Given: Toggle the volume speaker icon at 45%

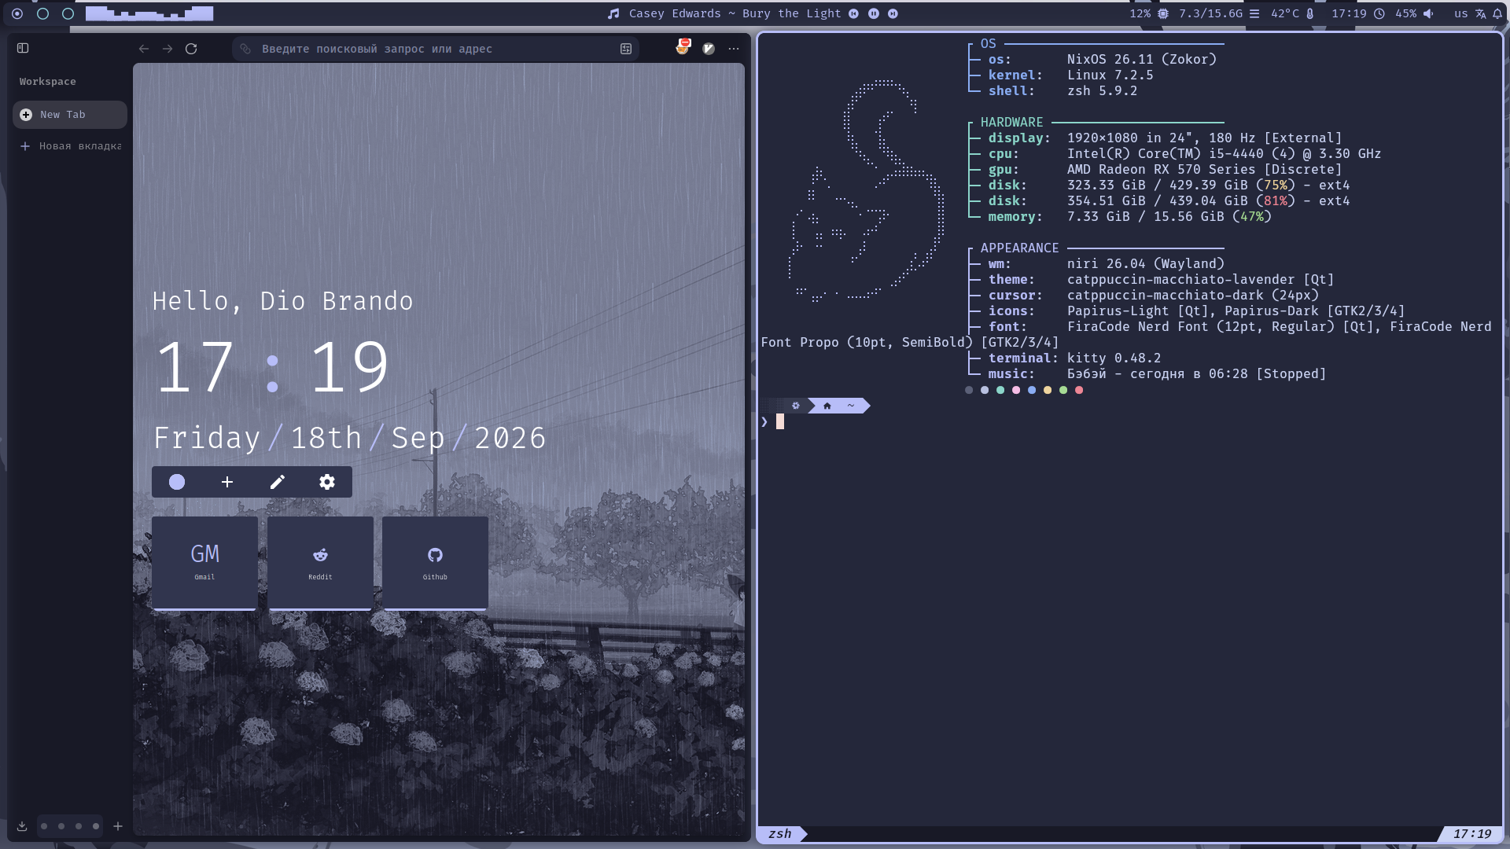Looking at the screenshot, I should (x=1428, y=13).
